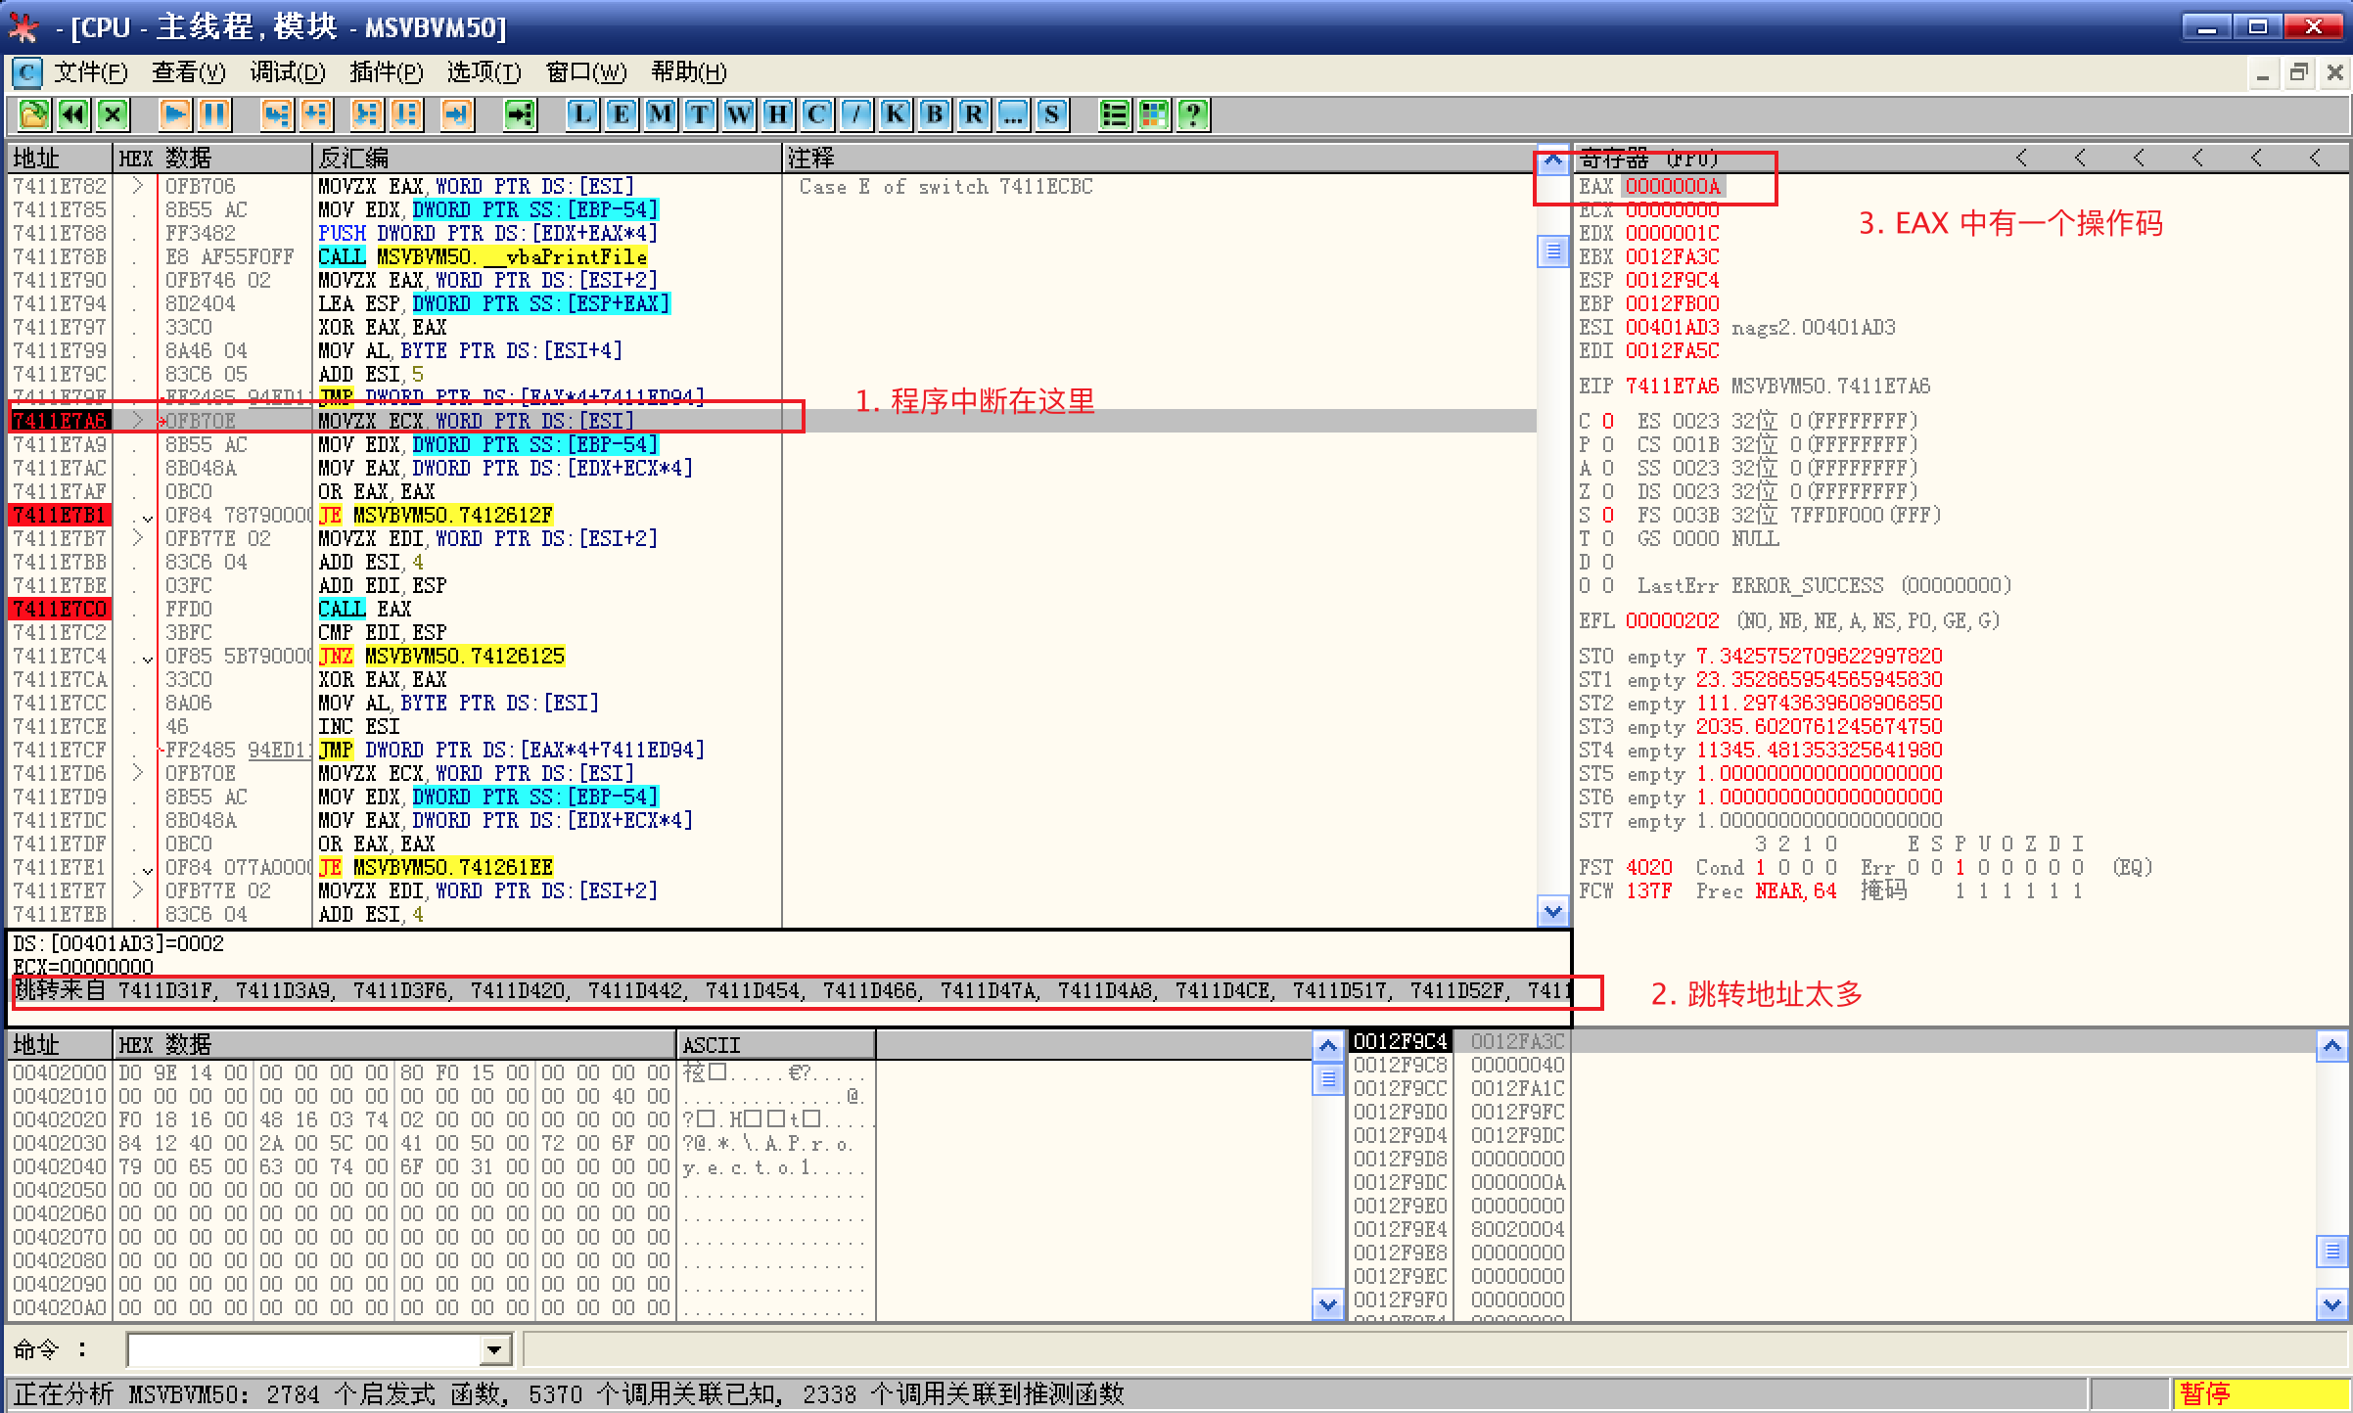Click the Run program play icon
The height and width of the screenshot is (1413, 2353).
(x=175, y=114)
